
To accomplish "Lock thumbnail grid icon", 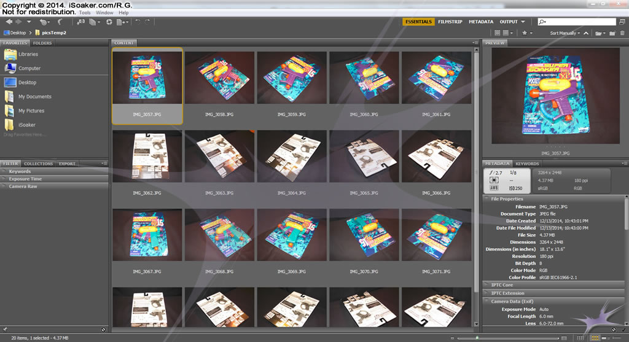I will point(580,338).
